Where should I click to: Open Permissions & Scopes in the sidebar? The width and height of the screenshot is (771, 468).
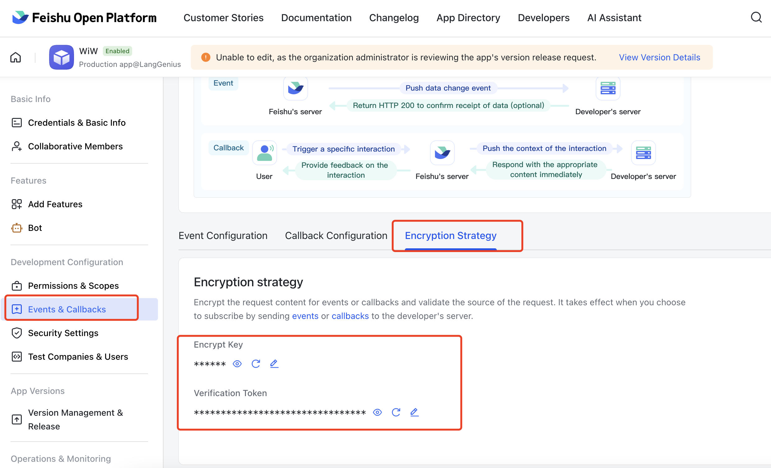point(73,286)
